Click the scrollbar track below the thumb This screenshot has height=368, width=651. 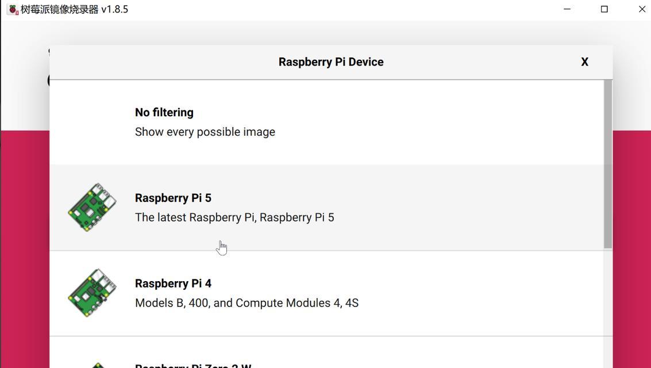608,305
